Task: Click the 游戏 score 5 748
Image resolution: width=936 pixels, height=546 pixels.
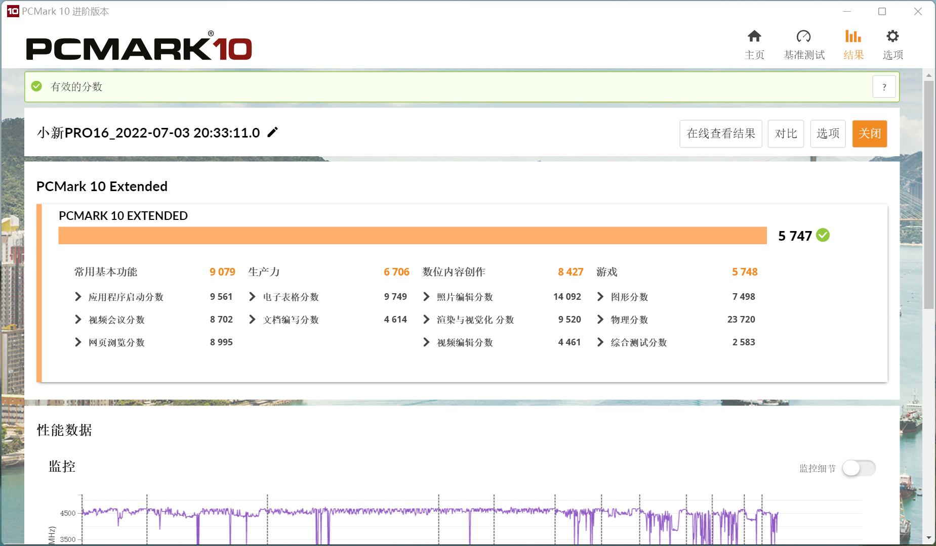Action: (745, 272)
